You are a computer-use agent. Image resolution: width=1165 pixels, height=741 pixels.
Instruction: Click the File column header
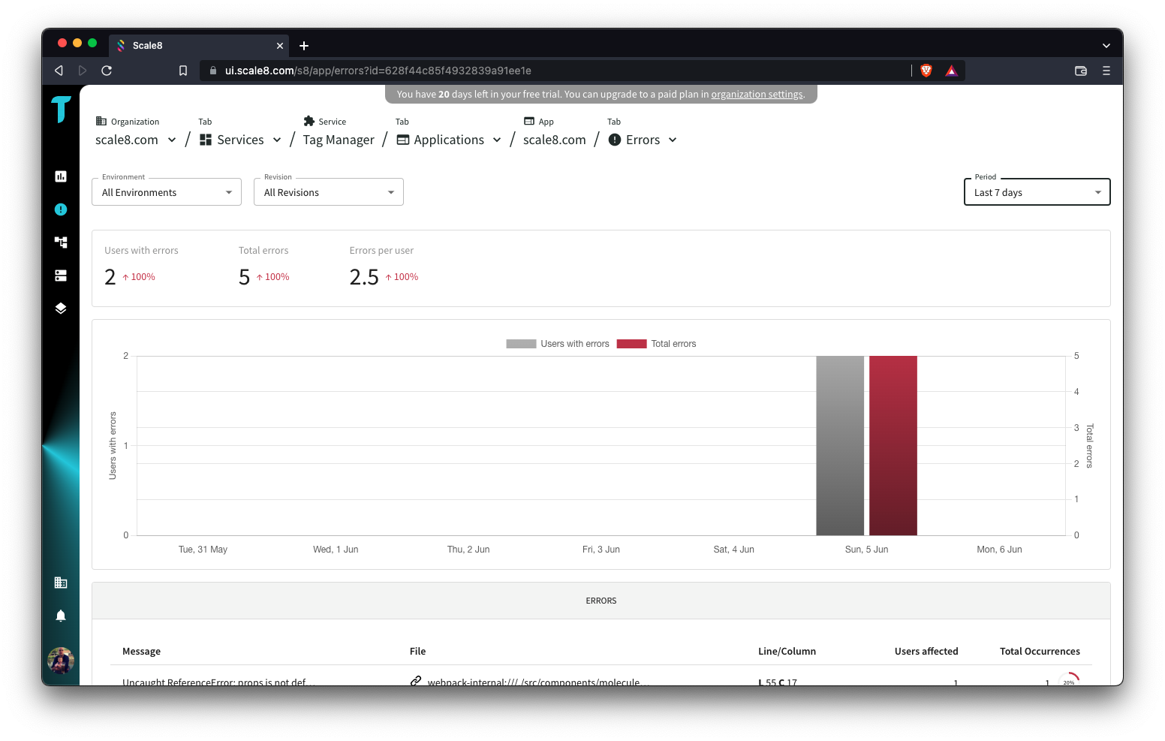coord(418,652)
